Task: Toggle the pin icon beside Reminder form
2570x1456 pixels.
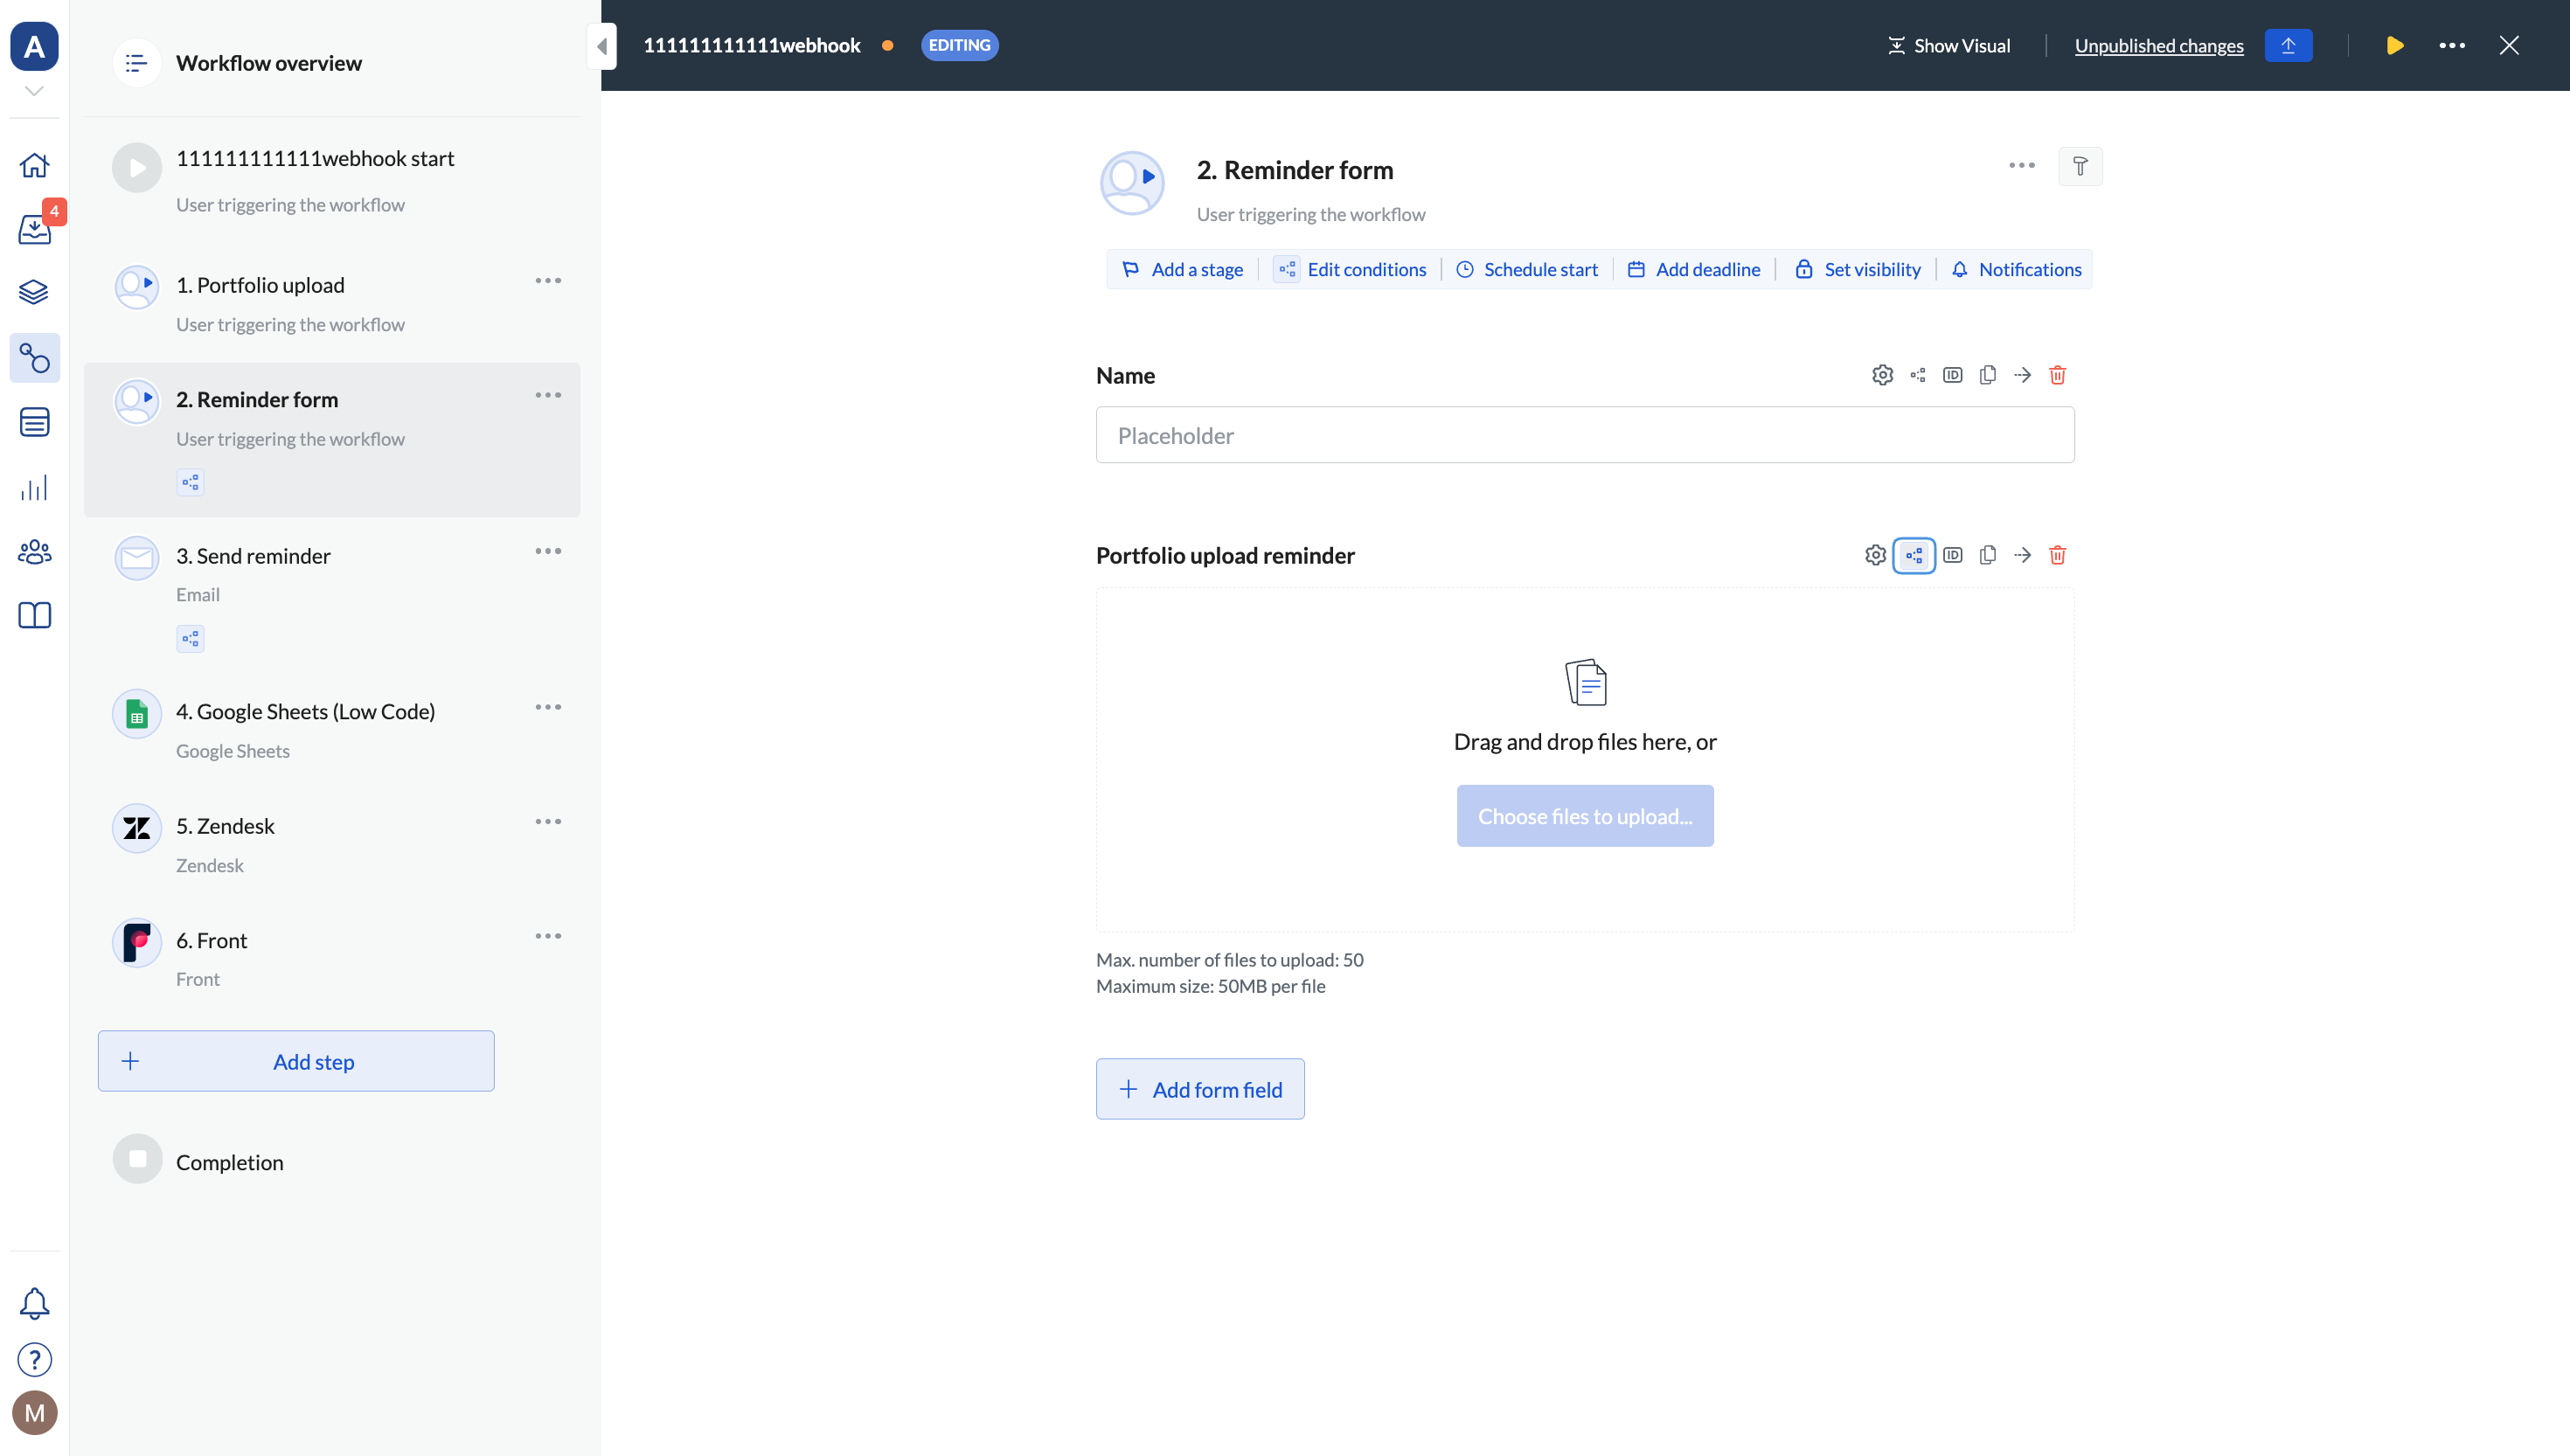Action: point(2081,166)
